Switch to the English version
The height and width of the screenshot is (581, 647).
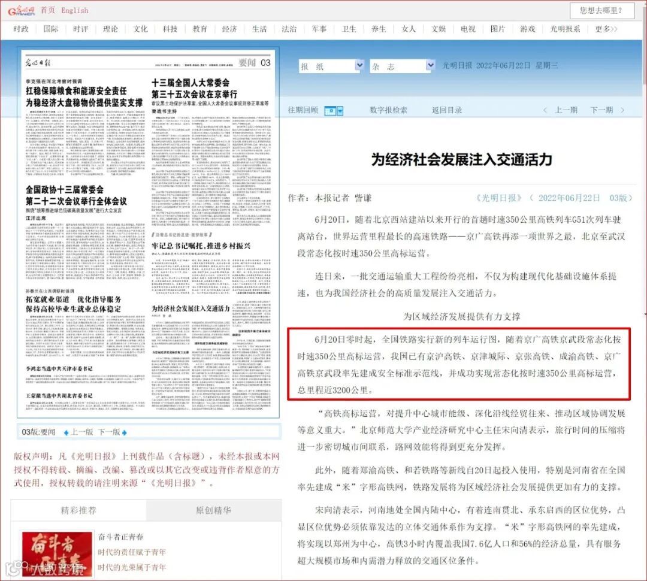(x=75, y=10)
